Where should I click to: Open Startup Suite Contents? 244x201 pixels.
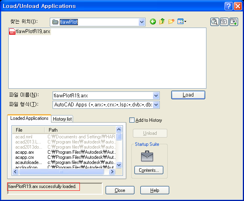click(x=149, y=170)
